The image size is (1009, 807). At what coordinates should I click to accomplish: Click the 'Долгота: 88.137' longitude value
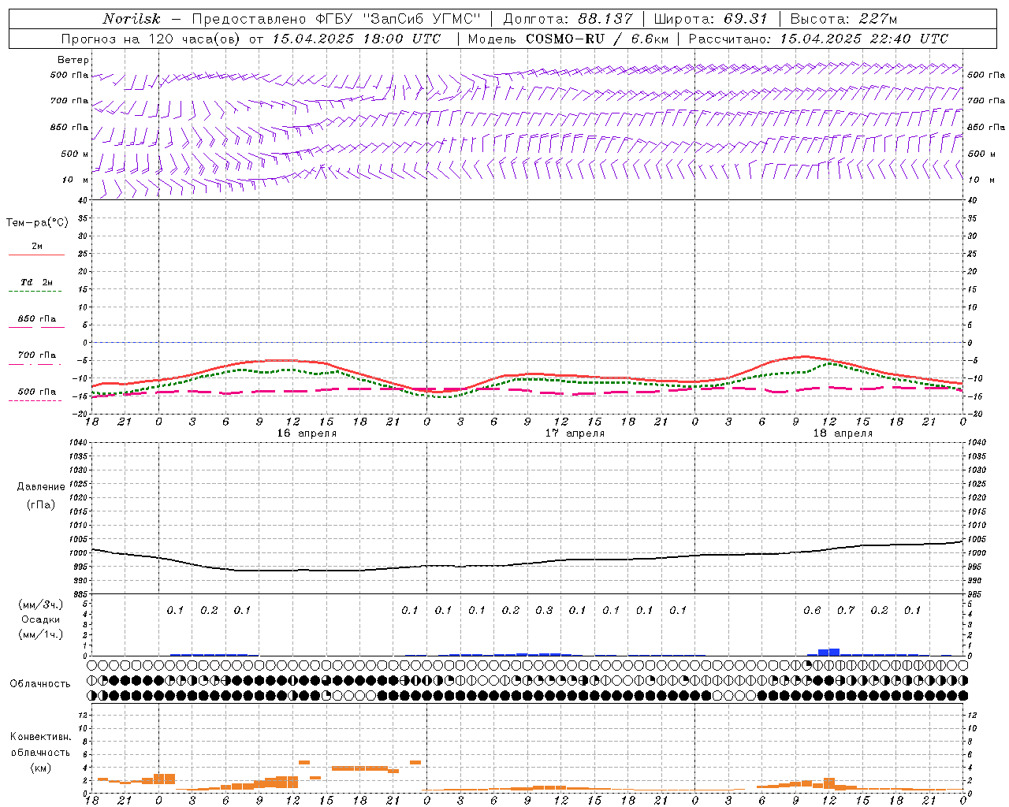click(x=567, y=19)
